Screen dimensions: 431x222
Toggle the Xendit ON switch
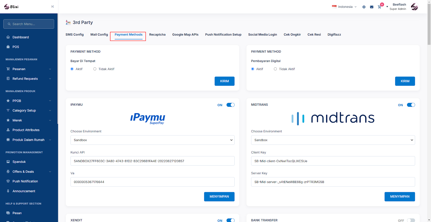click(x=231, y=220)
